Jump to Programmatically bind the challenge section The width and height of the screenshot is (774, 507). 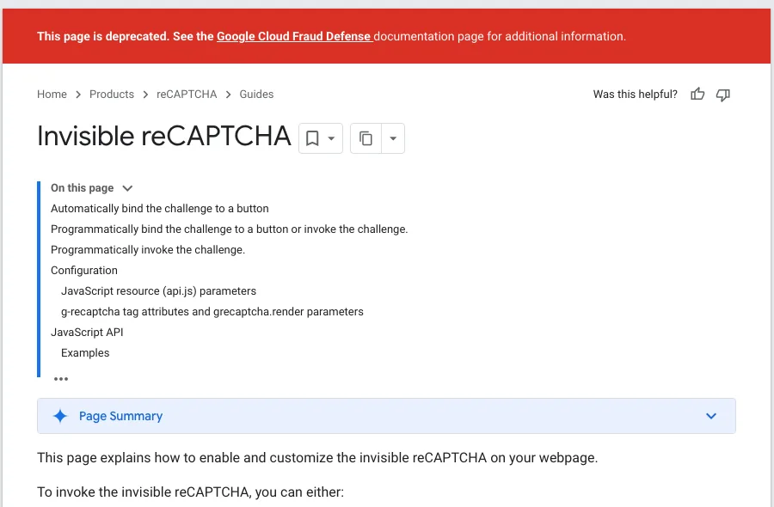coord(229,229)
